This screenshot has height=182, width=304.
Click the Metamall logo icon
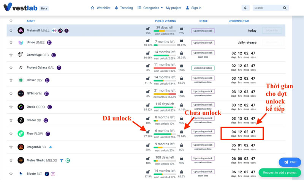pos(21,31)
